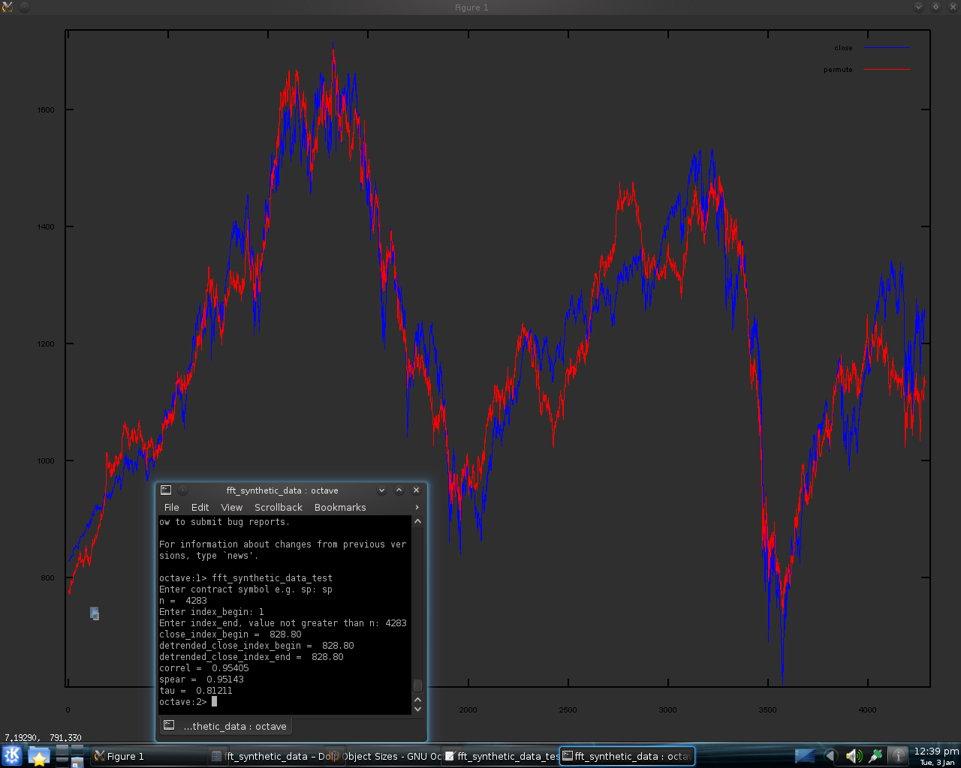Click the y-axis label 1600 on the plot
961x768 pixels.
tap(46, 109)
